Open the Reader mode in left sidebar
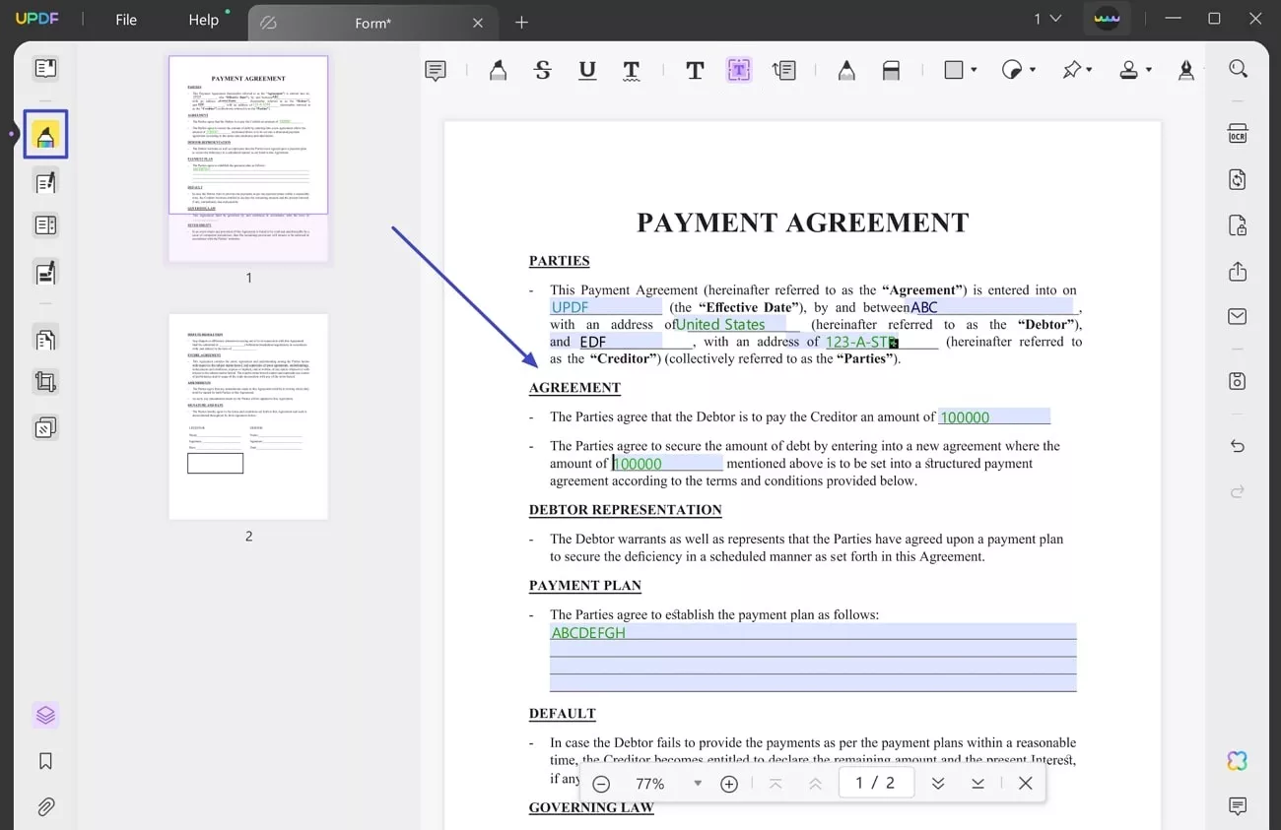1281x830 pixels. tap(45, 68)
